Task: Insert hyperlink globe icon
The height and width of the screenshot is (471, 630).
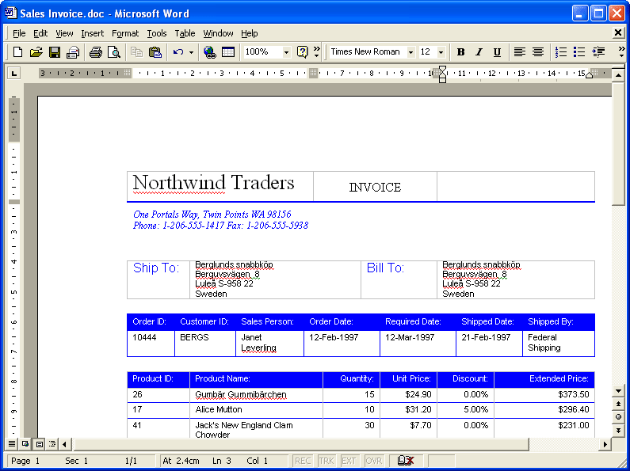Action: 210,51
